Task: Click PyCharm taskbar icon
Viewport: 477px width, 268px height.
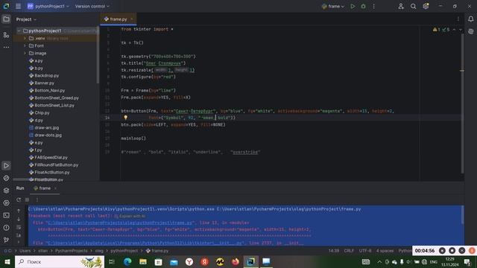Action: [x=251, y=261]
